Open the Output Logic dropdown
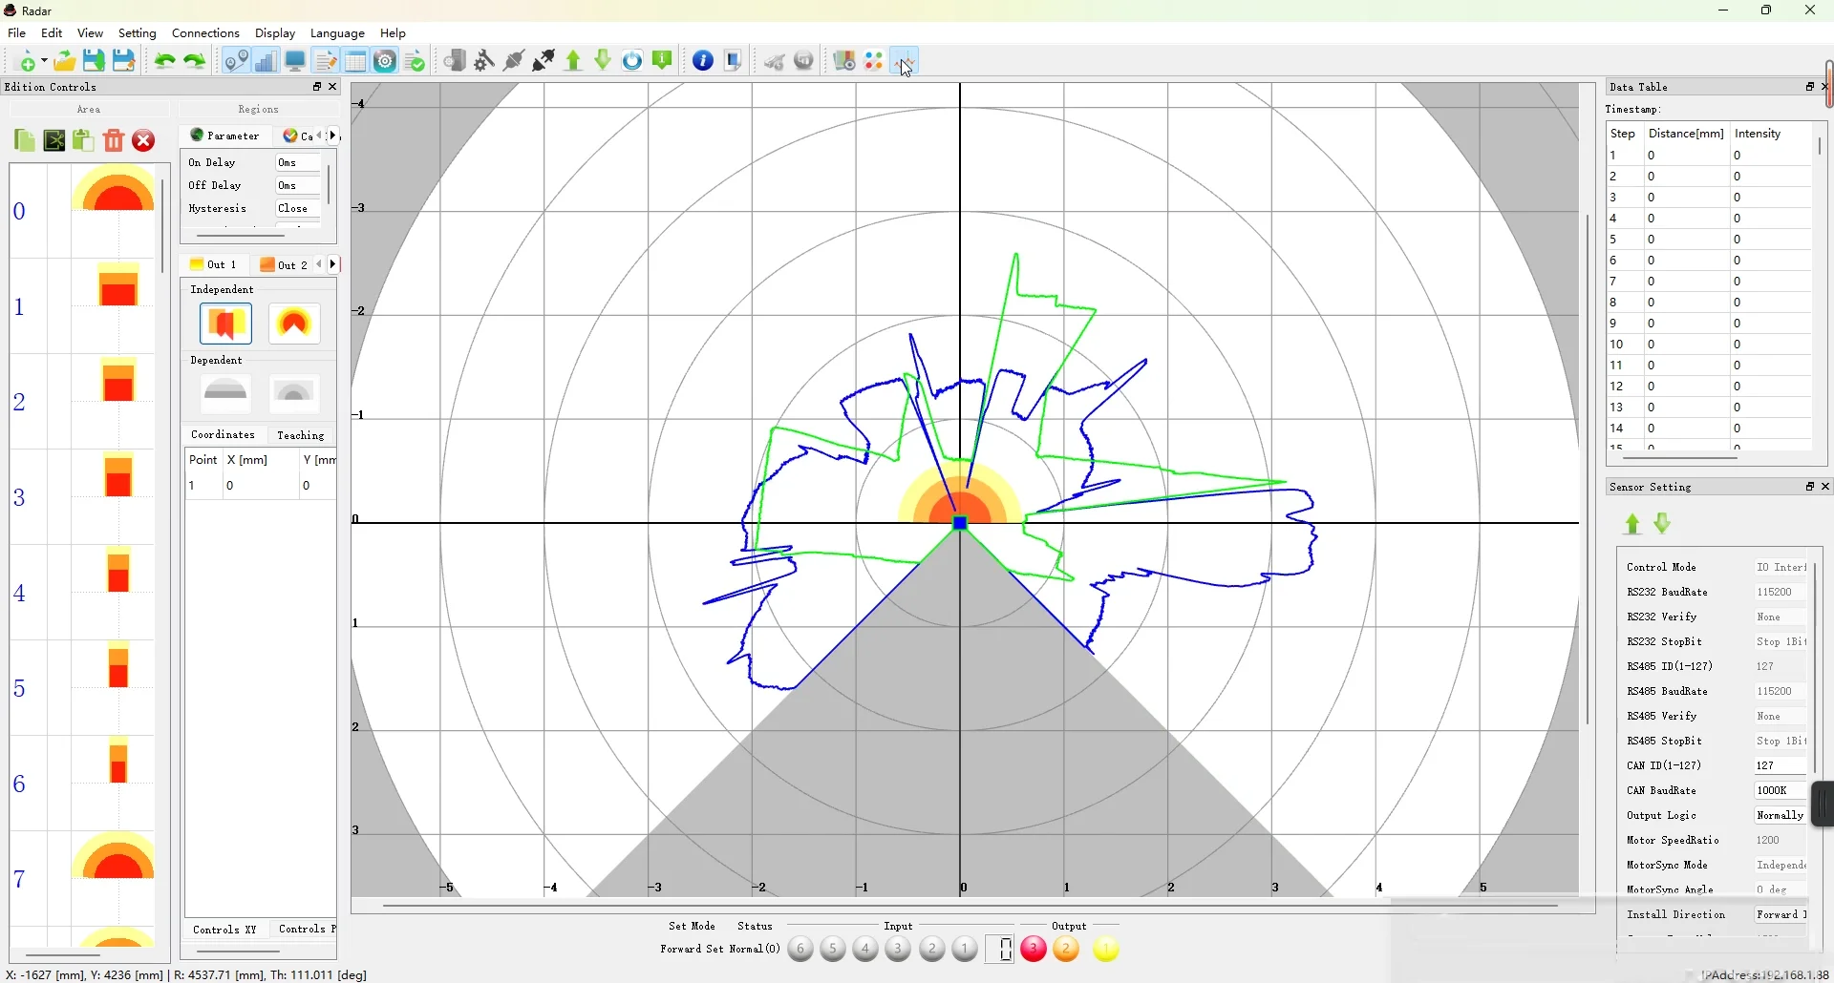Screen dimensions: 1834x983 pyautogui.click(x=1781, y=815)
